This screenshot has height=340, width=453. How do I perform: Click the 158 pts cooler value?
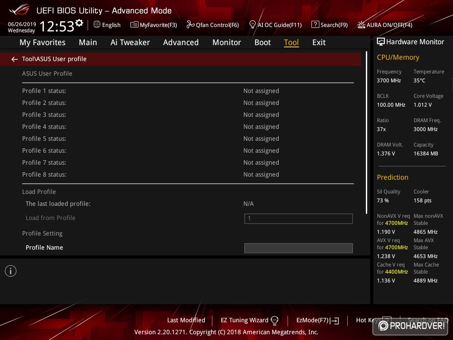pos(422,201)
